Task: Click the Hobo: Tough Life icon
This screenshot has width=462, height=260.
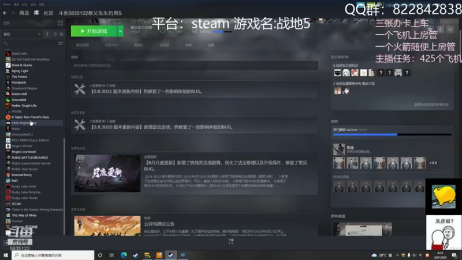Action: pos(8,106)
